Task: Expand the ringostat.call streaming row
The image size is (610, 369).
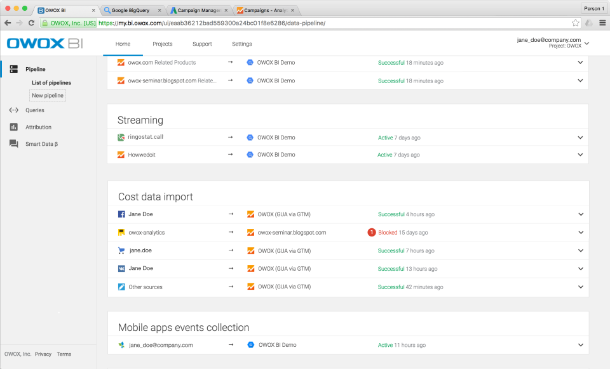Action: [580, 138]
